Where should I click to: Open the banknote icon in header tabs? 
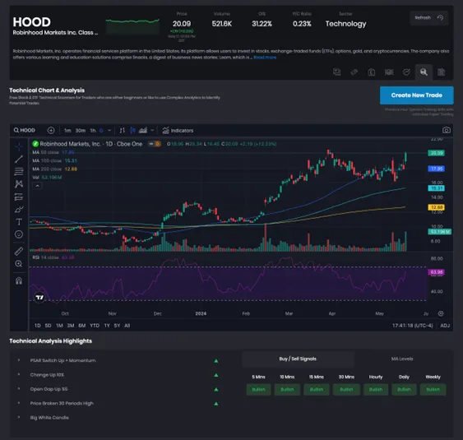(x=389, y=72)
